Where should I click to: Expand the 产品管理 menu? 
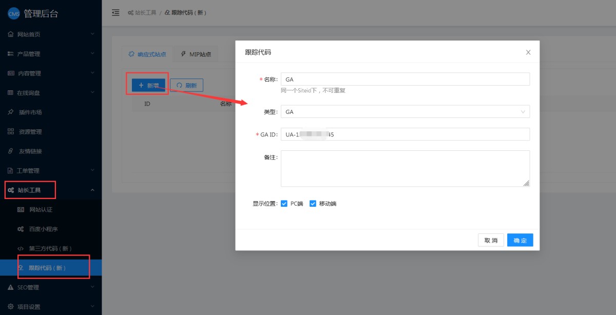[50, 54]
